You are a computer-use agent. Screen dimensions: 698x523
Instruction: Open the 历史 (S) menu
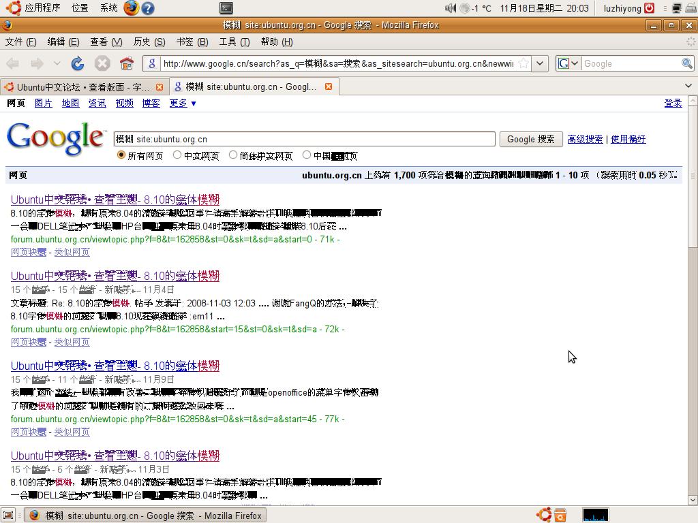click(149, 42)
